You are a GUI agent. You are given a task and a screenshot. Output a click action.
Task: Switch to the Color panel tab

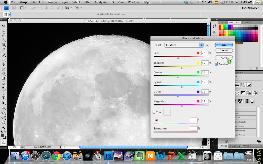pyautogui.click(x=223, y=22)
